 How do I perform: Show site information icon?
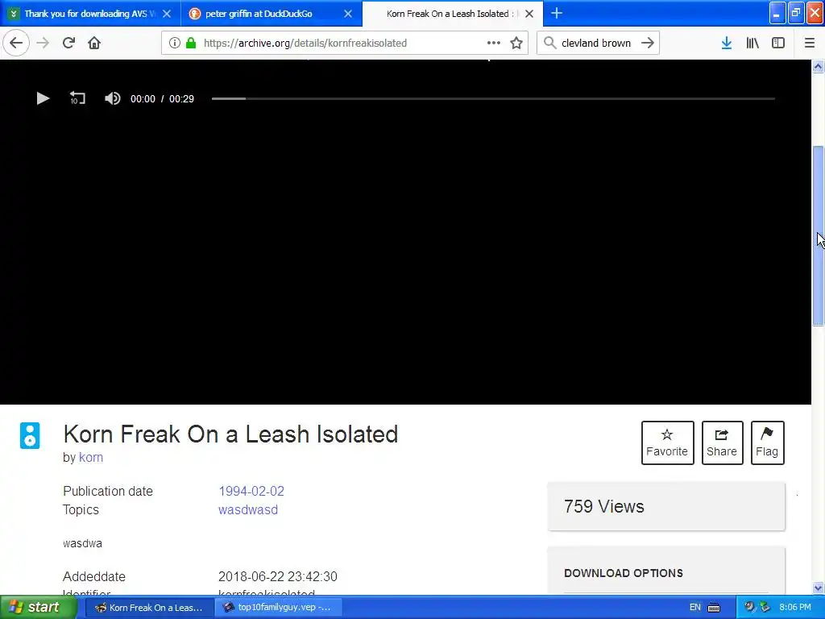tap(175, 43)
